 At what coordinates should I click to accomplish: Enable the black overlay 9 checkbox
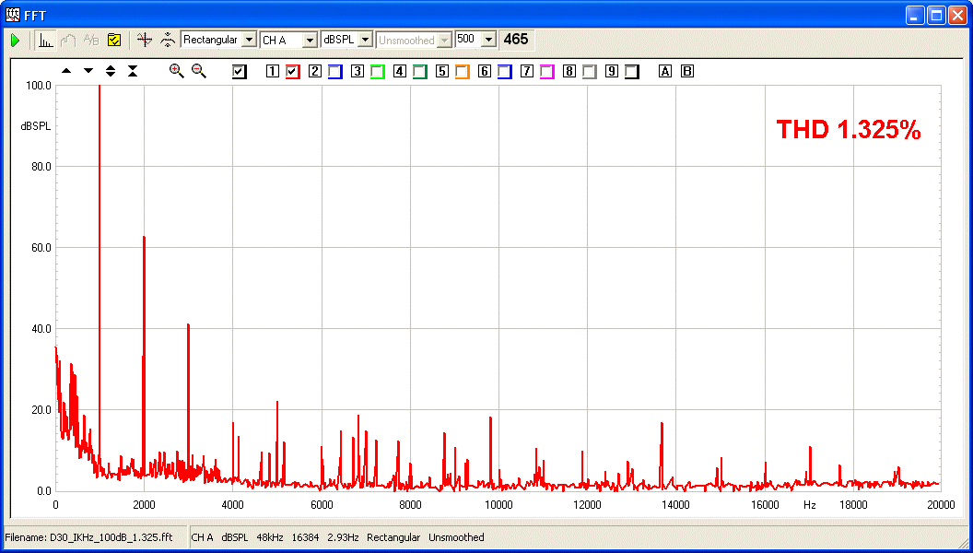[632, 72]
